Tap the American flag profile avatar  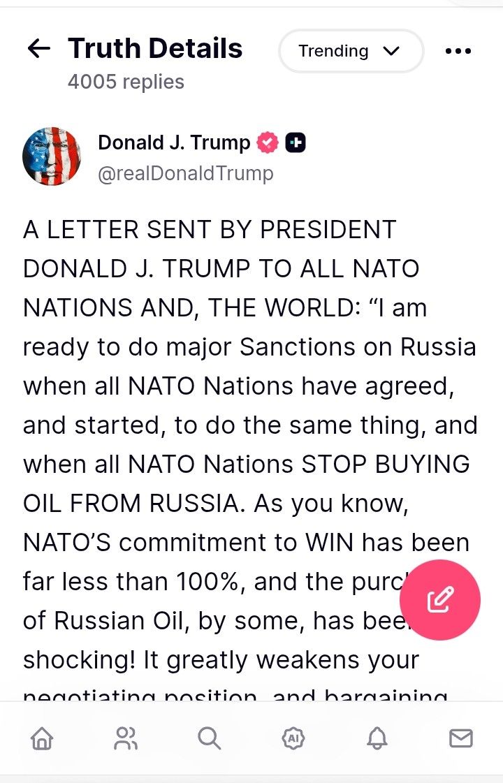(x=52, y=156)
